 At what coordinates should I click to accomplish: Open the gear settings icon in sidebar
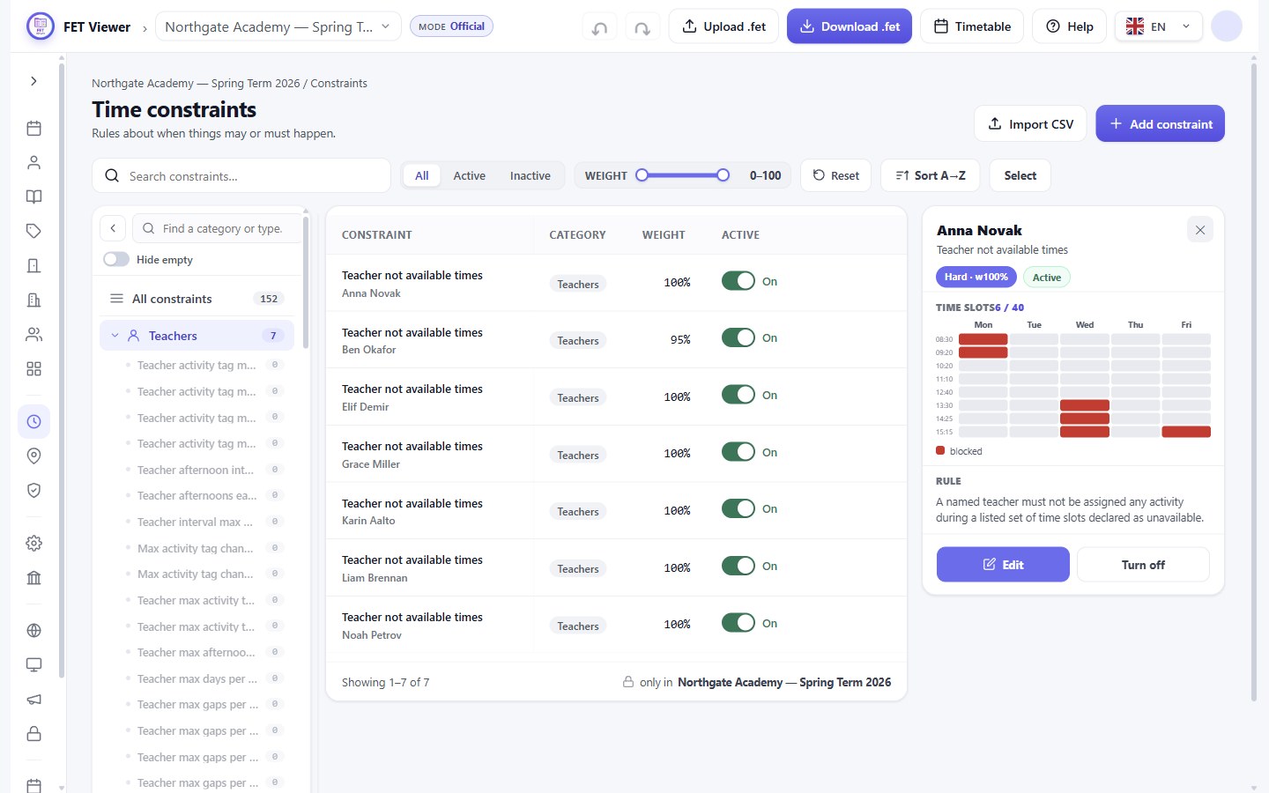(x=33, y=544)
